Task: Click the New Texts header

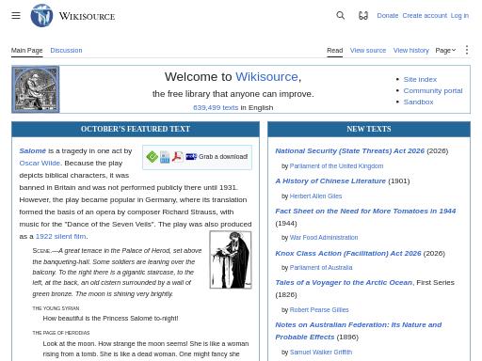Action: point(369,129)
